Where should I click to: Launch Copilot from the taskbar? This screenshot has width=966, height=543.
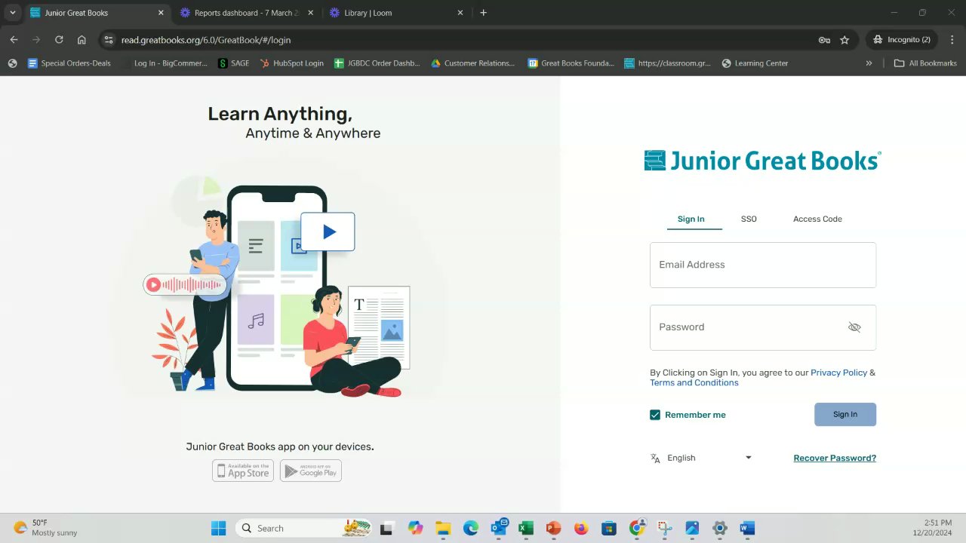416,528
